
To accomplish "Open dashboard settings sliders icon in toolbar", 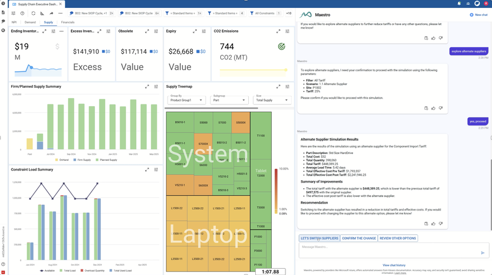I will click(13, 14).
